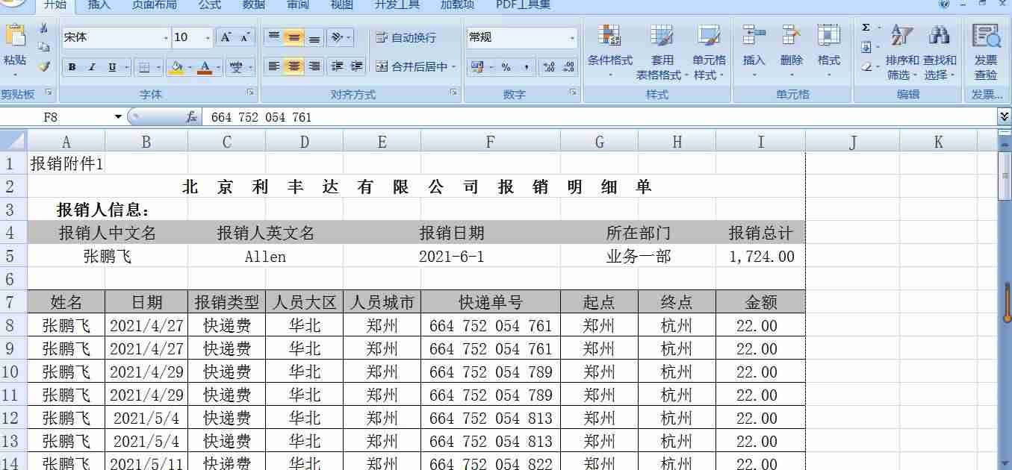Toggle center horizontal alignment
The width and height of the screenshot is (1012, 470).
[294, 66]
